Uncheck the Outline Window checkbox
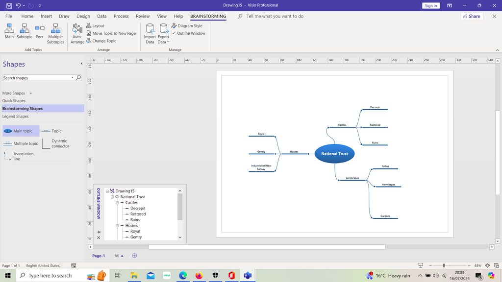The height and width of the screenshot is (282, 502). click(x=174, y=33)
